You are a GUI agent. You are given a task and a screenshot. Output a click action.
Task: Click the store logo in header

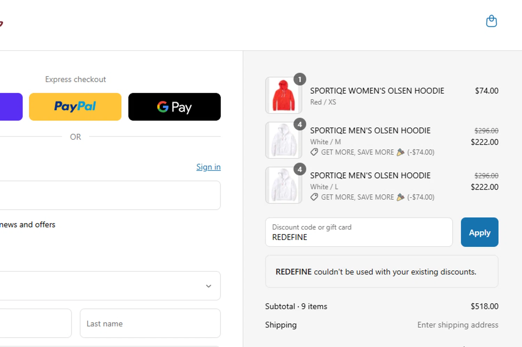click(1, 24)
